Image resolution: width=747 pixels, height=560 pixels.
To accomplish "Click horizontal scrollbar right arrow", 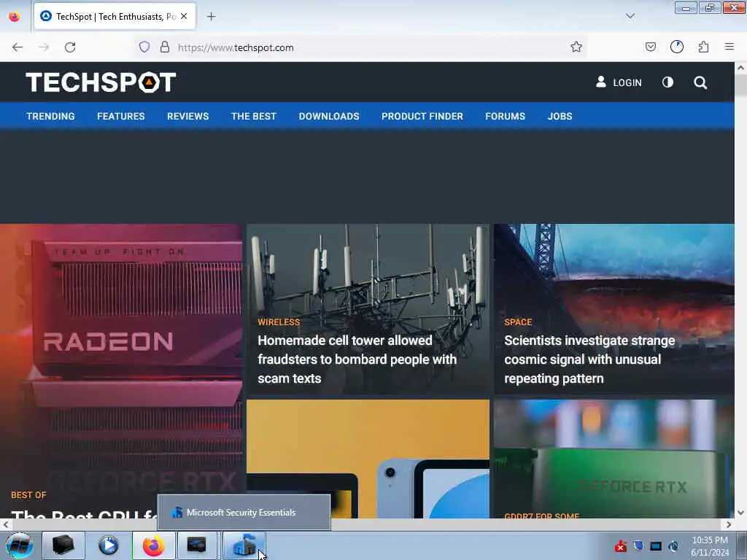I will pyautogui.click(x=729, y=524).
